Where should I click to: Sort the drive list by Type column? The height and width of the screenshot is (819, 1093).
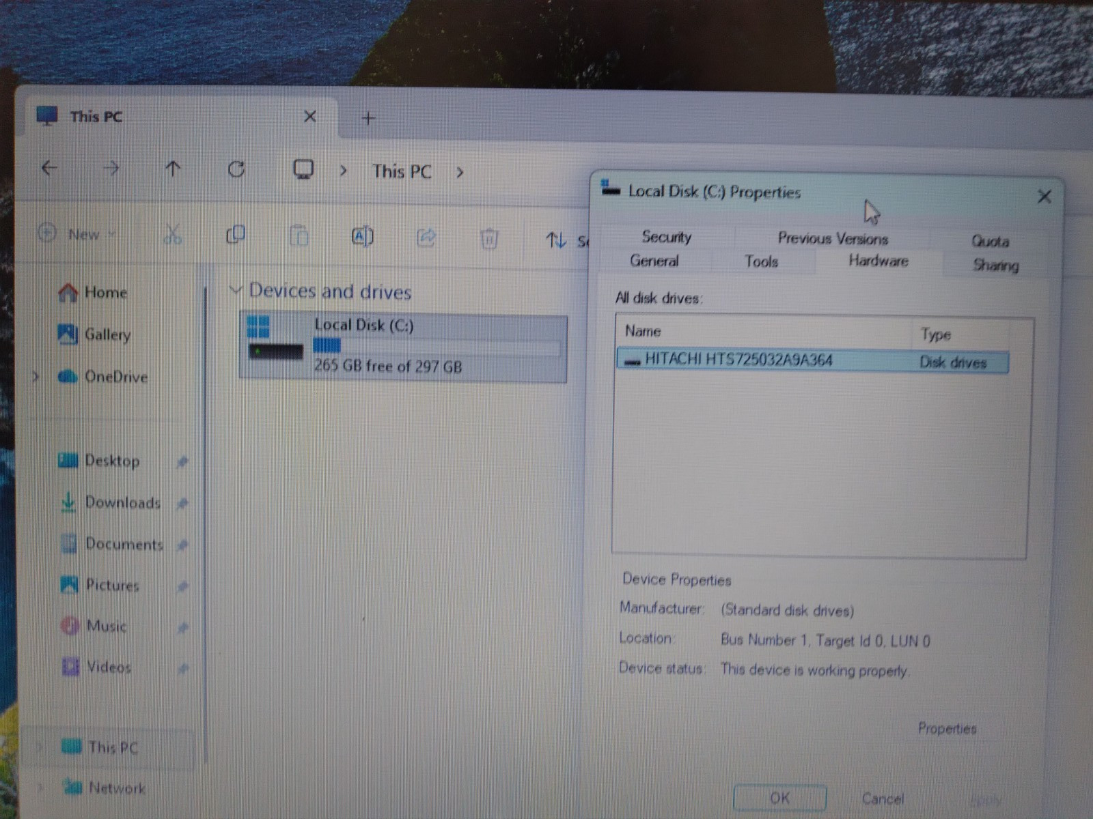960,334
